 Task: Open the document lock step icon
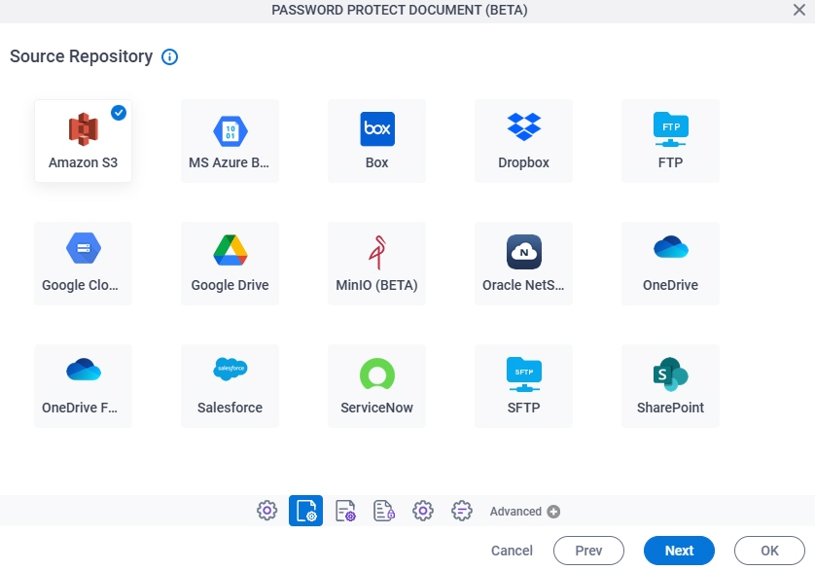pos(384,511)
